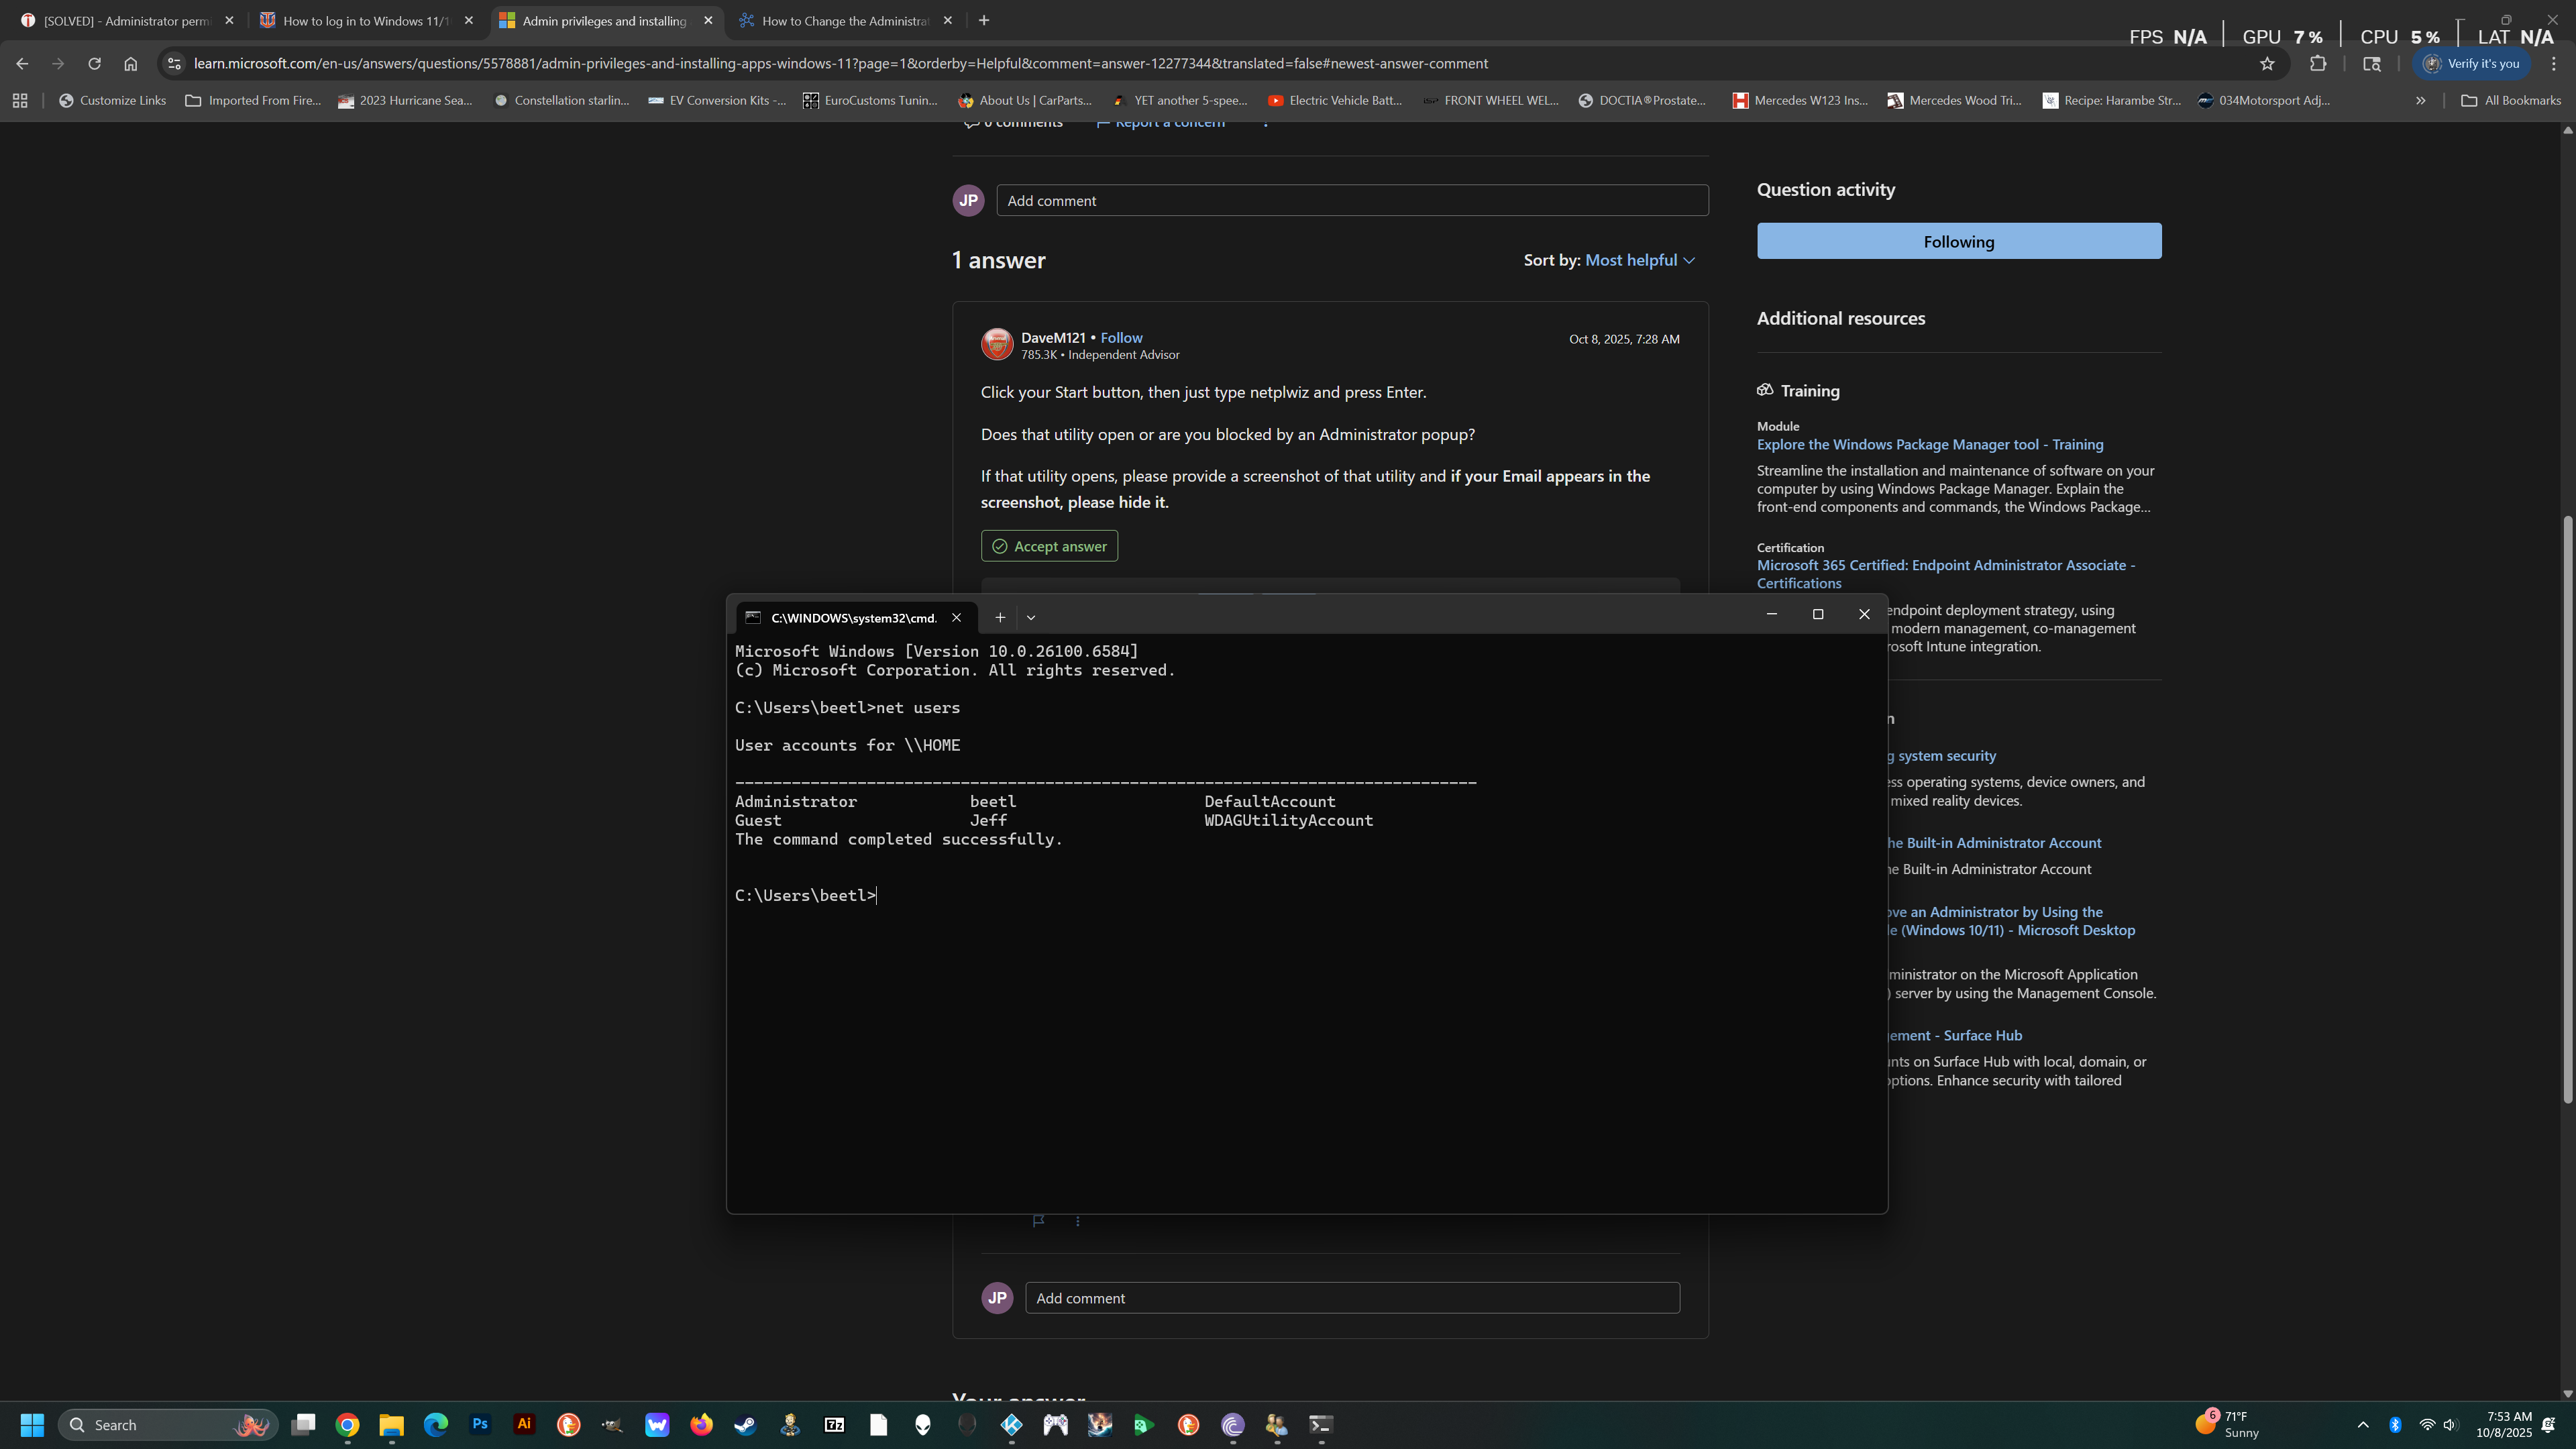The width and height of the screenshot is (2576, 1449).
Task: Switch to How to Change Administrator tab
Action: [x=845, y=20]
